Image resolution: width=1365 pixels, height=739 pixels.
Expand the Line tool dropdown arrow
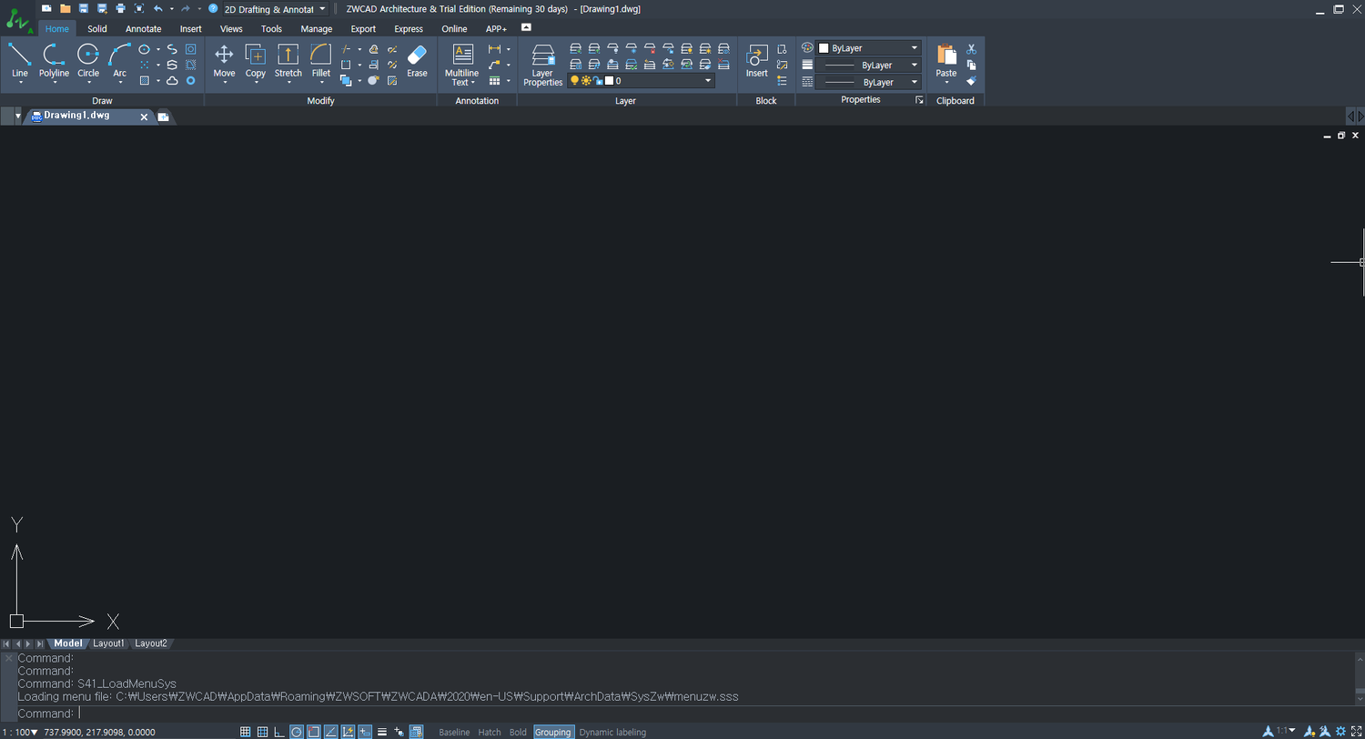coord(20,83)
